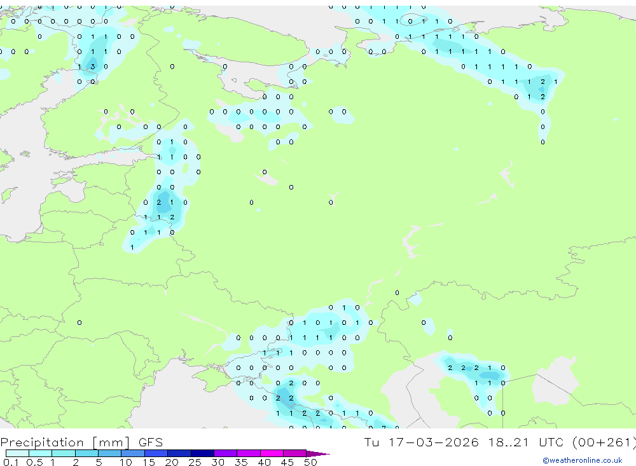This screenshot has width=636, height=466.
Task: Click the 0.5–1 mm legend swatch
Action: [x=41, y=453]
